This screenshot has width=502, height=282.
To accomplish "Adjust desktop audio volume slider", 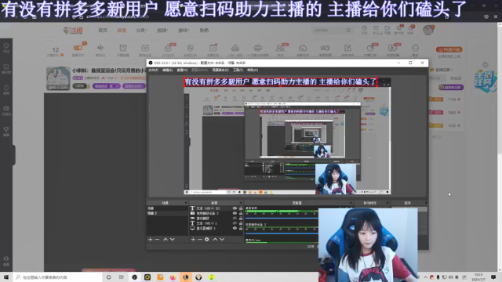I will 282,218.
